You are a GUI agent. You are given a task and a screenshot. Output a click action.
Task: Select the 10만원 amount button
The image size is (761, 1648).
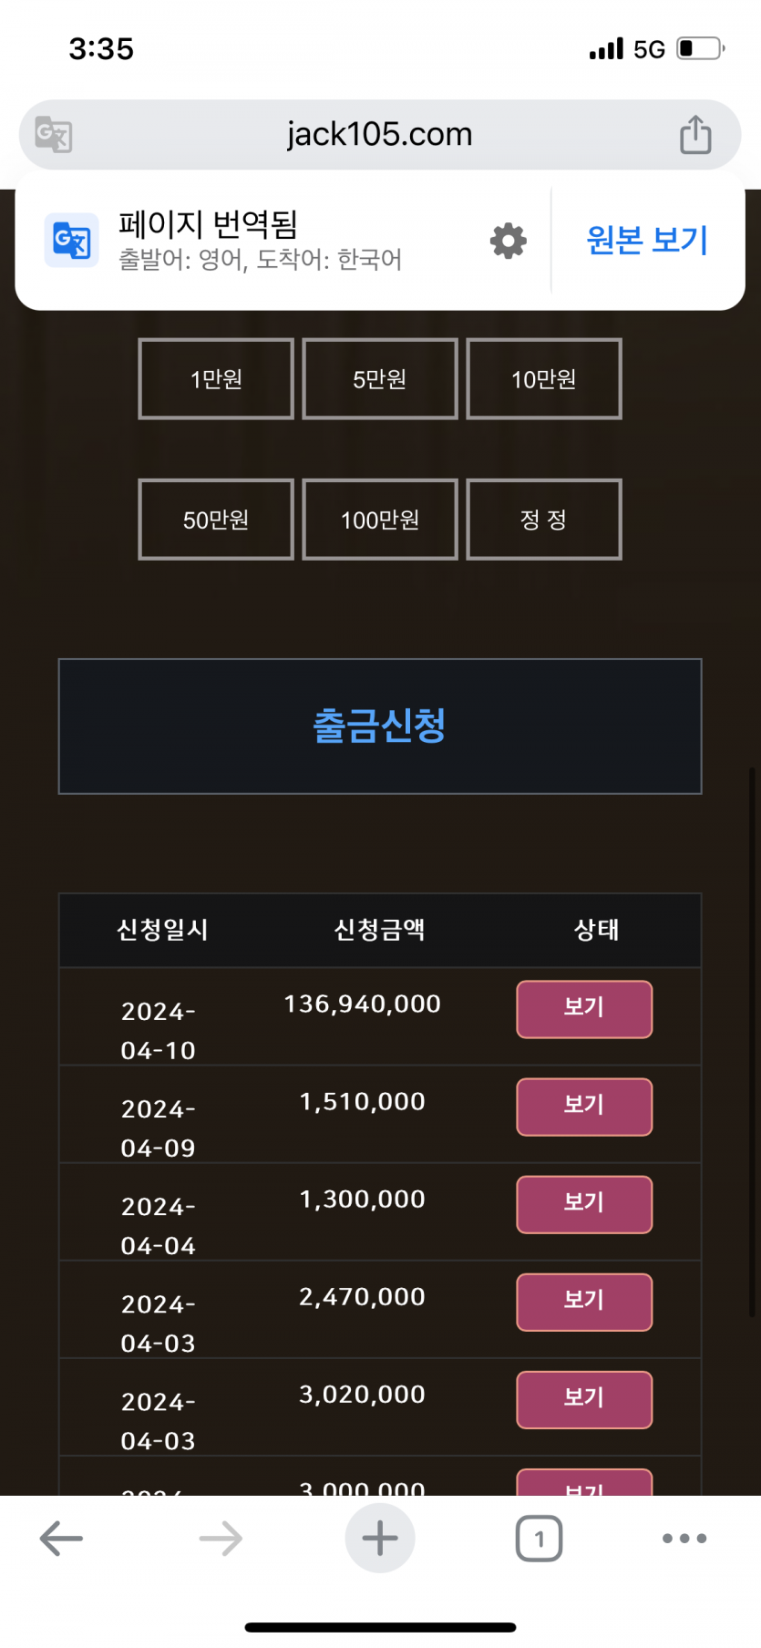(544, 379)
